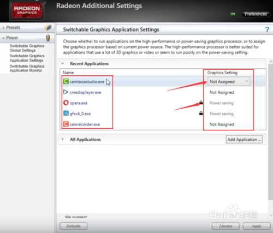Open camrecorder.exe graphics setting Not Assigned

pyautogui.click(x=222, y=124)
